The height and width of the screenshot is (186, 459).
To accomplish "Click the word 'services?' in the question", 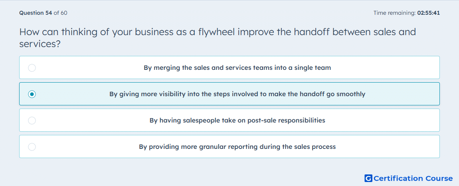I will 40,44.
